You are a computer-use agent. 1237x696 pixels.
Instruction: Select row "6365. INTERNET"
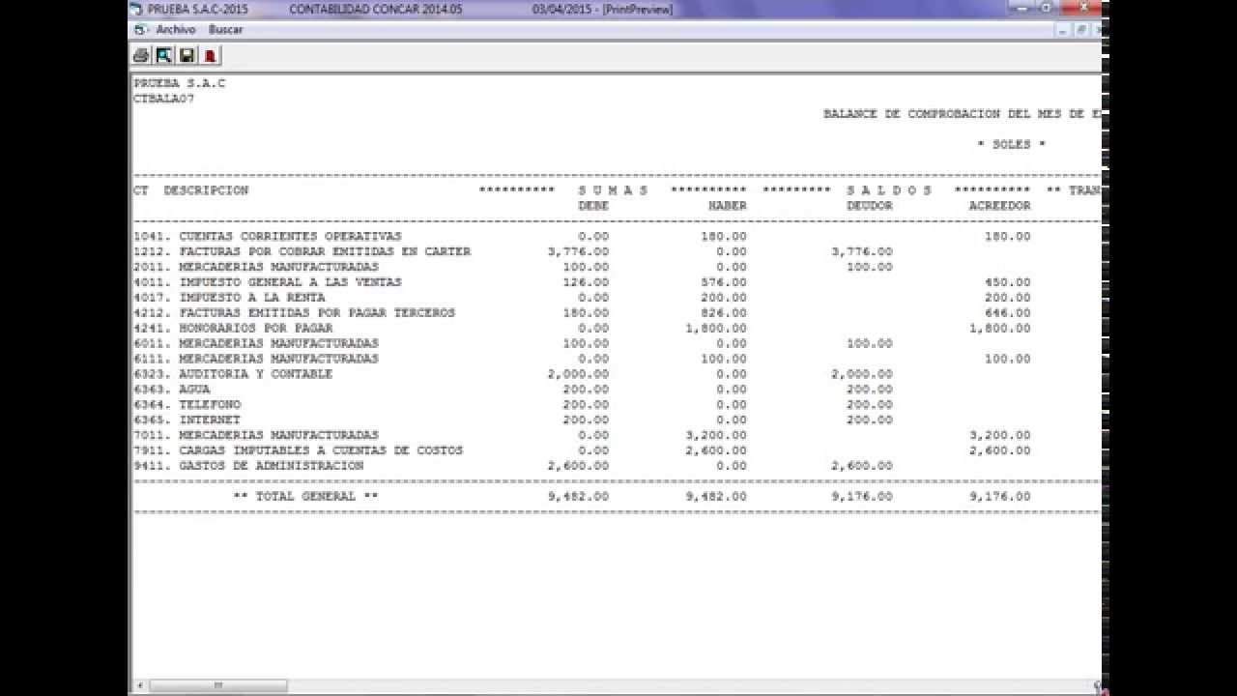click(x=582, y=420)
